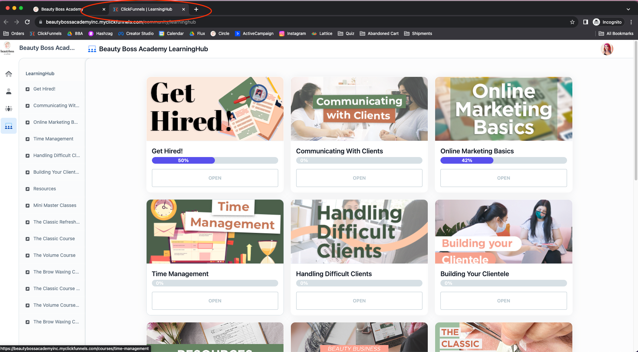Click the Get Hired! course thumbnail
Screen dimensions: 638x352
tap(215, 109)
